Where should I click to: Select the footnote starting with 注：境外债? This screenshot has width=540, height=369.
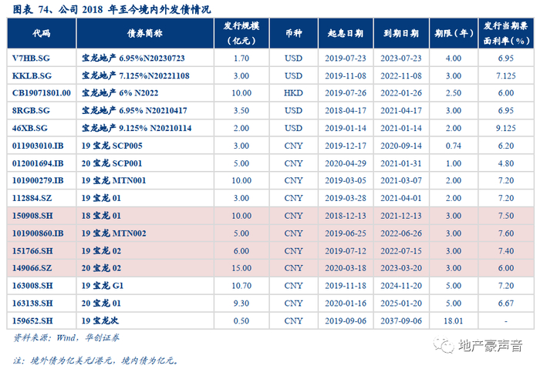(x=96, y=360)
